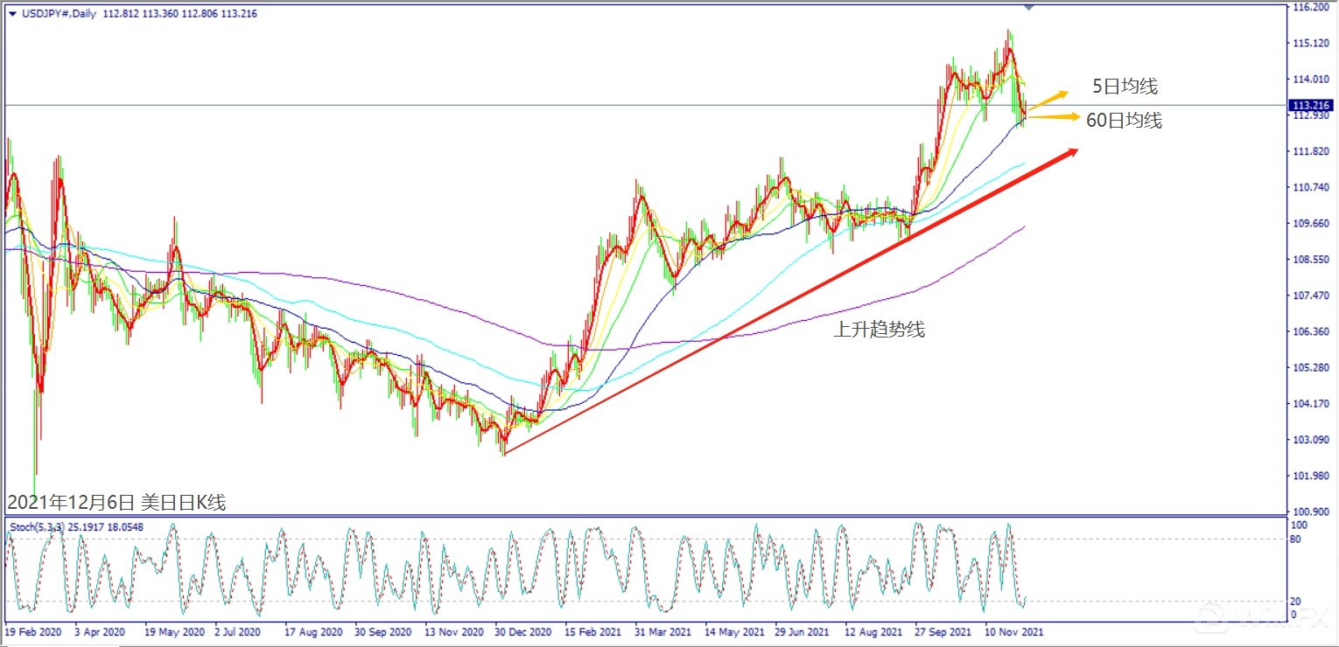Click the USDJPY#,Daily chart title text

[x=57, y=14]
